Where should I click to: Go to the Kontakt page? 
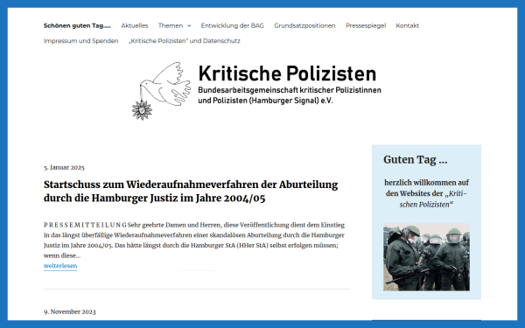(x=407, y=25)
